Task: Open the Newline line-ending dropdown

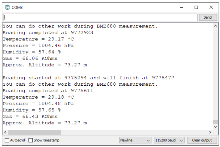Action: click(135, 140)
